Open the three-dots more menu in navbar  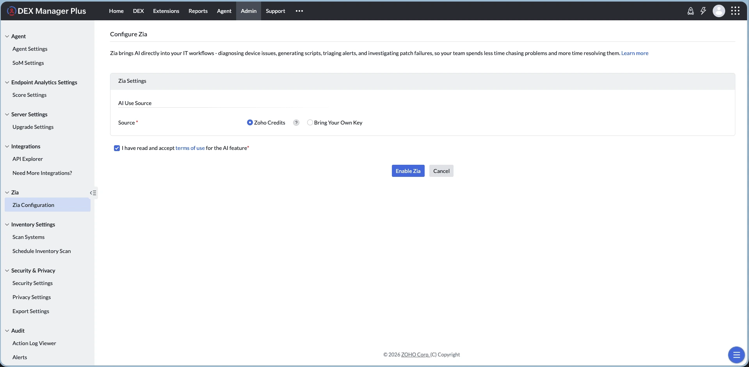pos(299,11)
